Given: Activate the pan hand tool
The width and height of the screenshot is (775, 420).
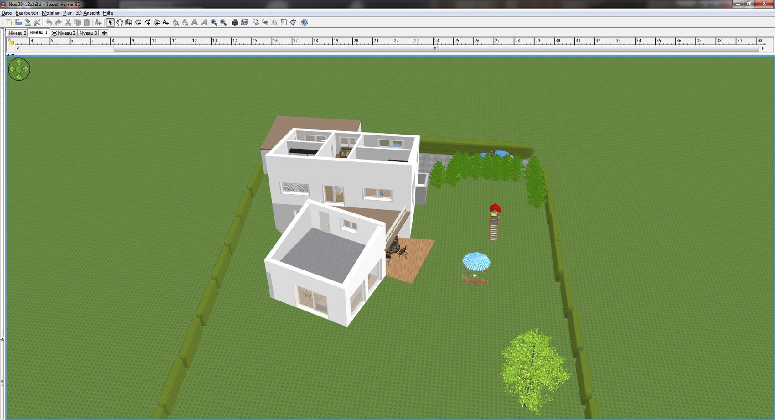Looking at the screenshot, I should (x=119, y=22).
